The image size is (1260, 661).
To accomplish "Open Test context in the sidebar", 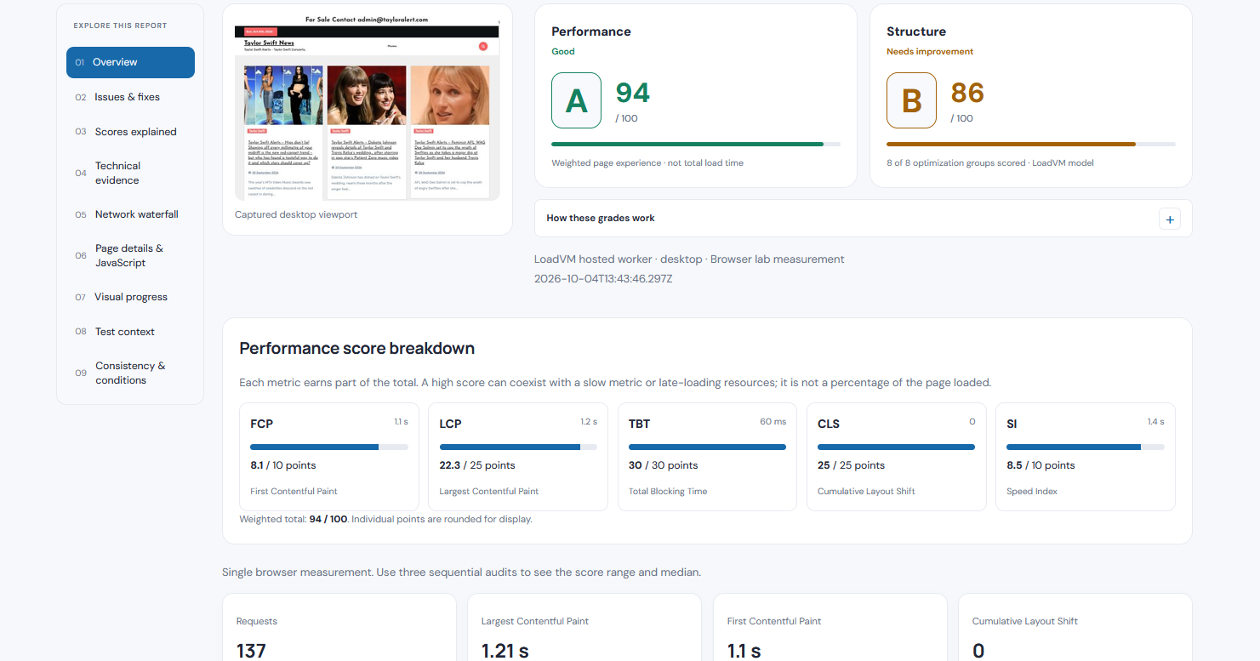I will 130,332.
